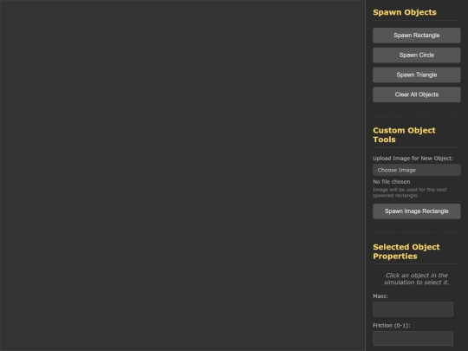
Task: Click 'Upload Image for New Object:' label
Action: [x=413, y=159]
